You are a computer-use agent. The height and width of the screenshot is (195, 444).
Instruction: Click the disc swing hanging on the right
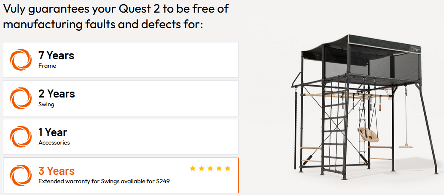point(406,145)
